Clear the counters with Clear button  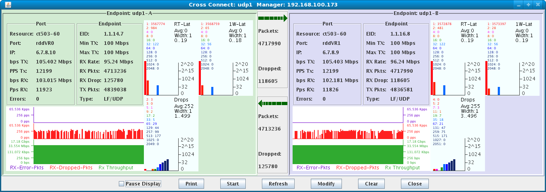pos(371,184)
